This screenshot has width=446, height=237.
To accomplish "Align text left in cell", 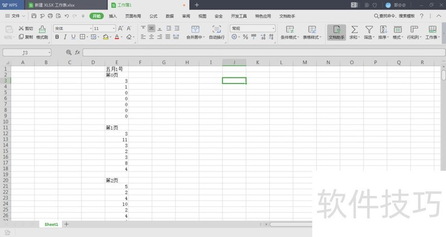I will pos(143,37).
